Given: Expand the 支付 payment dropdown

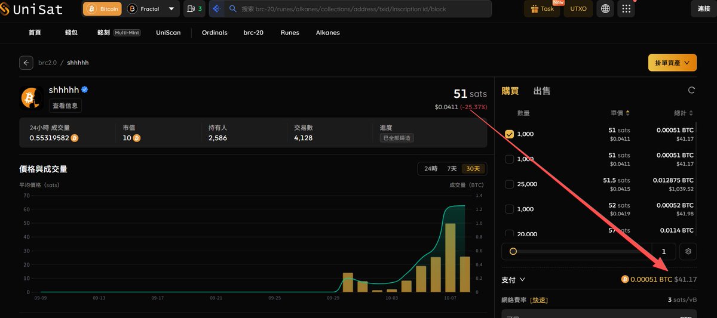Looking at the screenshot, I should [x=513, y=279].
